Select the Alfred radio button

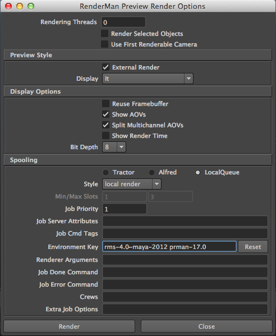pyautogui.click(x=151, y=172)
